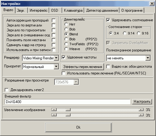The width and height of the screenshot is (156, 136).
Task: Go to the Клавиатура tab
Action: pos(73,10)
